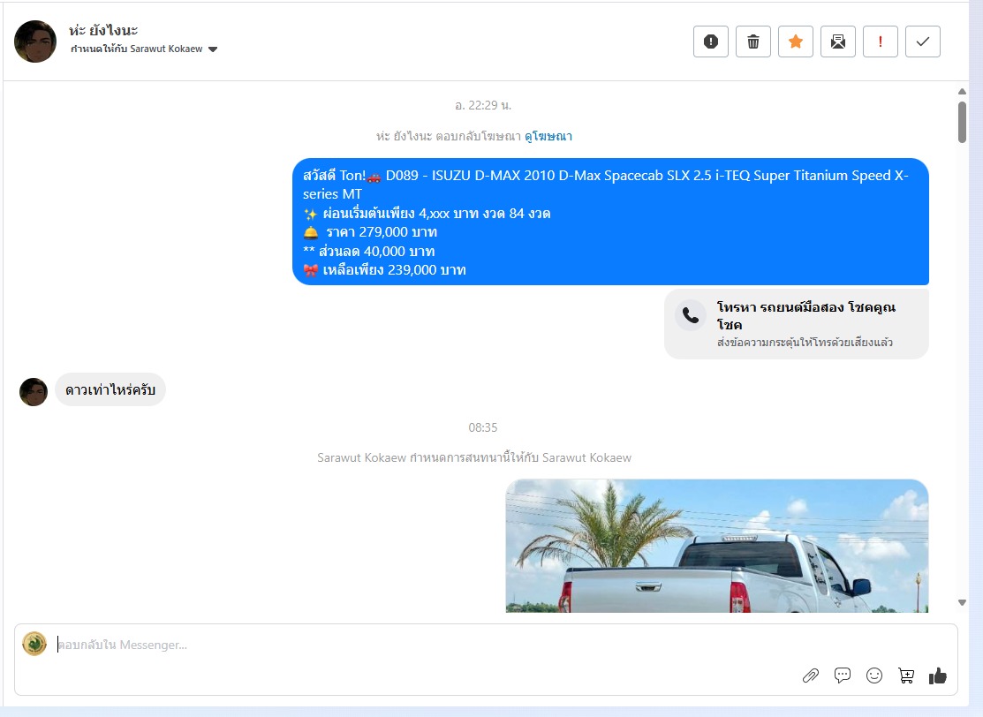The image size is (983, 717).
Task: Delete conversation with trash icon
Action: 752,42
